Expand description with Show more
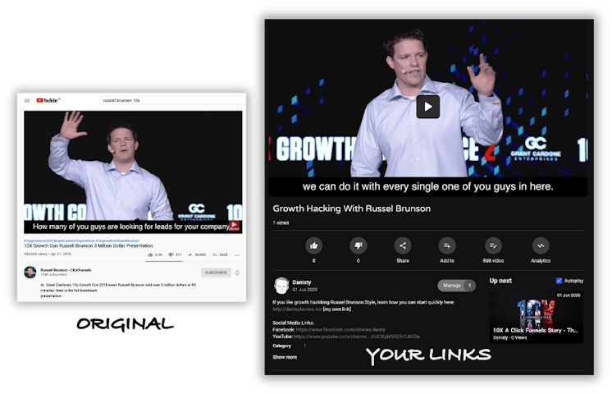 (285, 357)
